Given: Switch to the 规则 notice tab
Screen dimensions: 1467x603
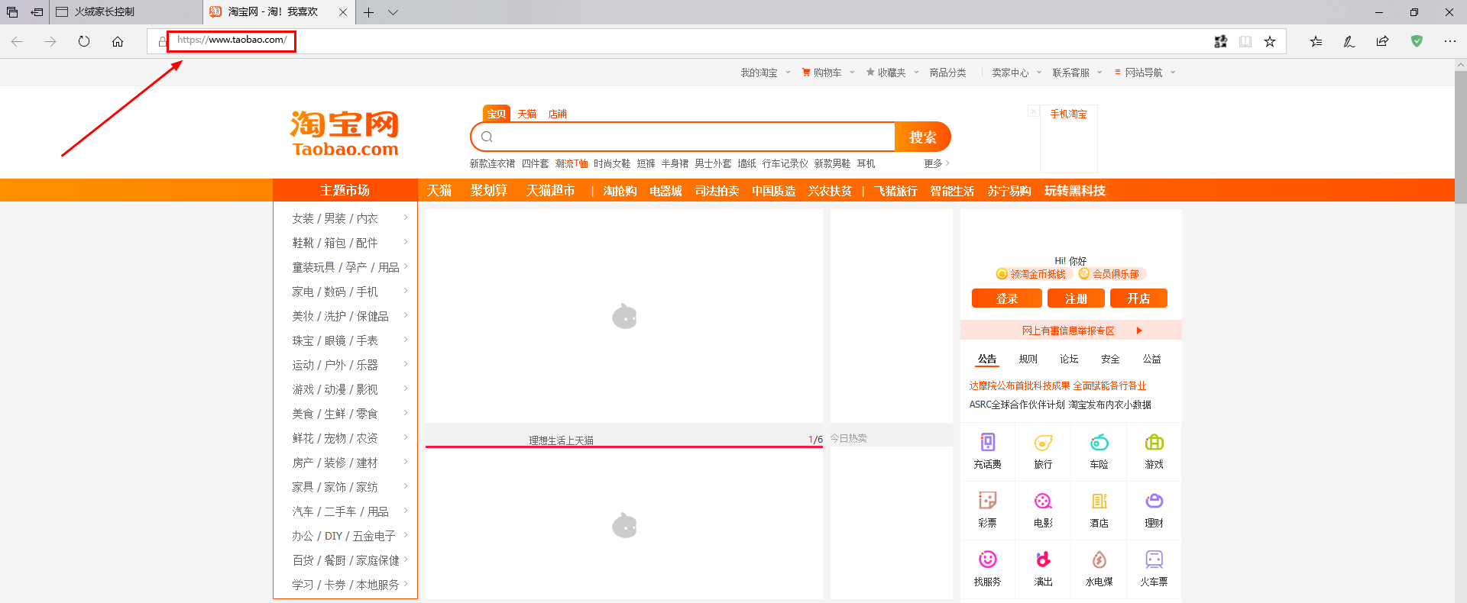Looking at the screenshot, I should click(1028, 359).
